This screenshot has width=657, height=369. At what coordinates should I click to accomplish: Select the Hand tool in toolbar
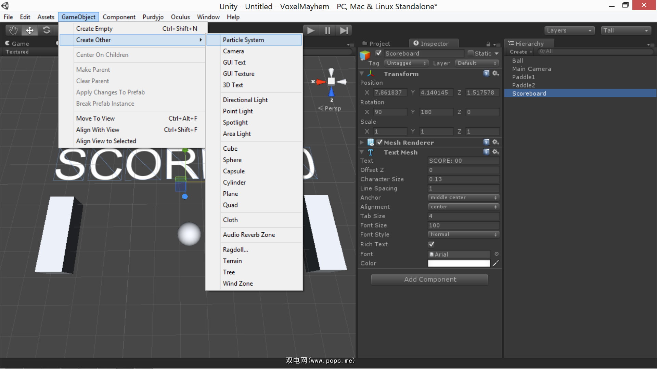[13, 30]
